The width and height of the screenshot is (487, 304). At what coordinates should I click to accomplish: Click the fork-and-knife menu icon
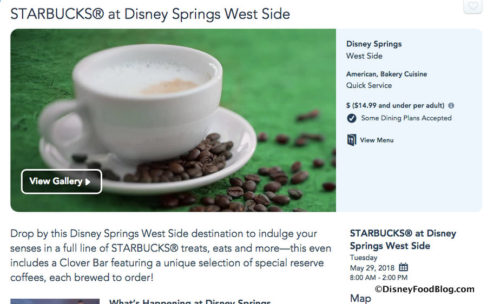tap(352, 140)
